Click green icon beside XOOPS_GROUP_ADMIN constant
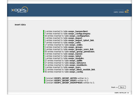 coord(44,78)
